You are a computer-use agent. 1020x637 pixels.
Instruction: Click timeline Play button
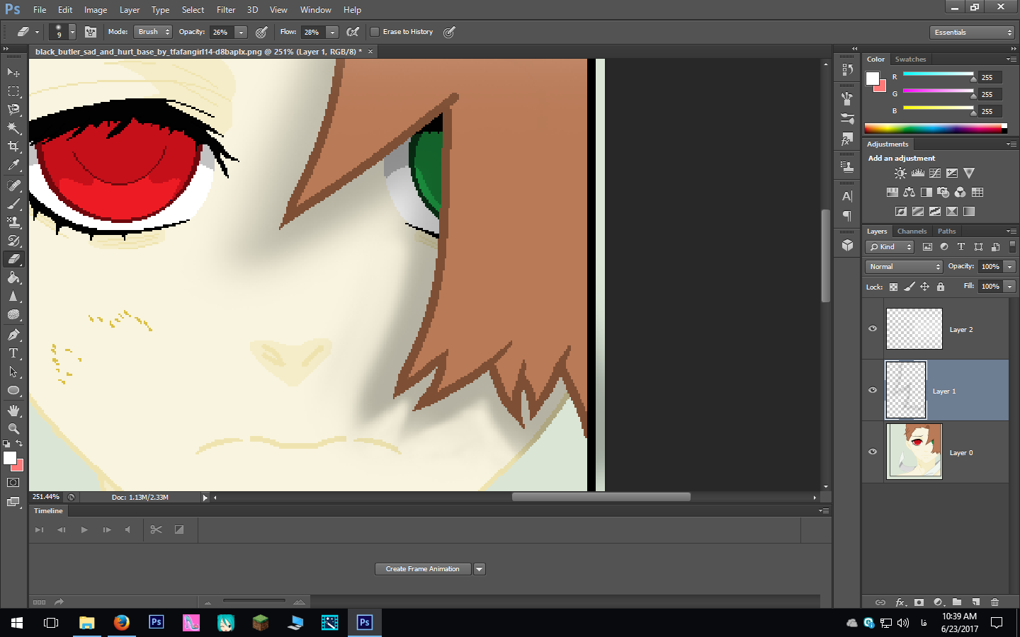pyautogui.click(x=84, y=529)
